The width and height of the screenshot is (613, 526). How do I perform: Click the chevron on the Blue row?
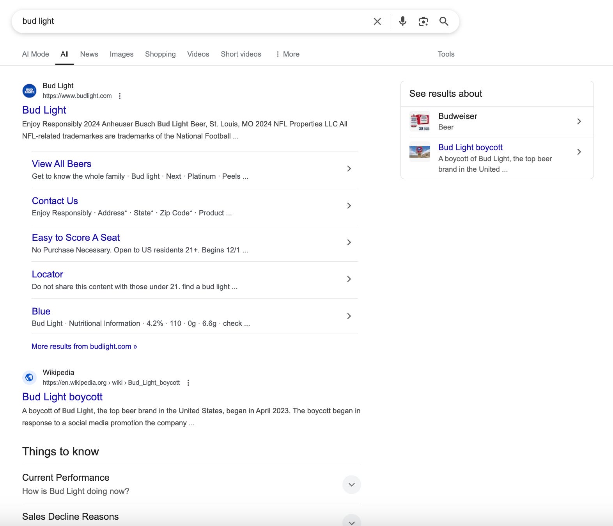(x=349, y=316)
